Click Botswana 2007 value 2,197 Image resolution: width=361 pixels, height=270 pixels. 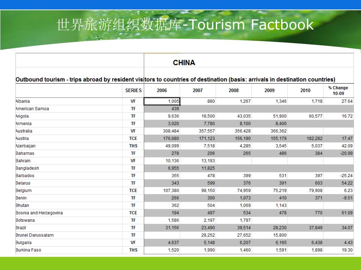pyautogui.click(x=209, y=220)
